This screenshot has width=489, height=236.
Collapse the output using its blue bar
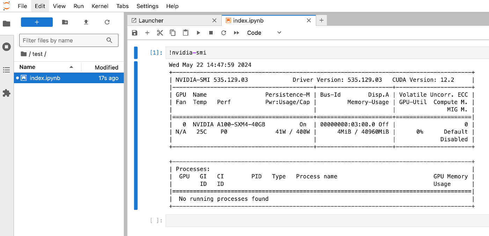tap(136, 135)
